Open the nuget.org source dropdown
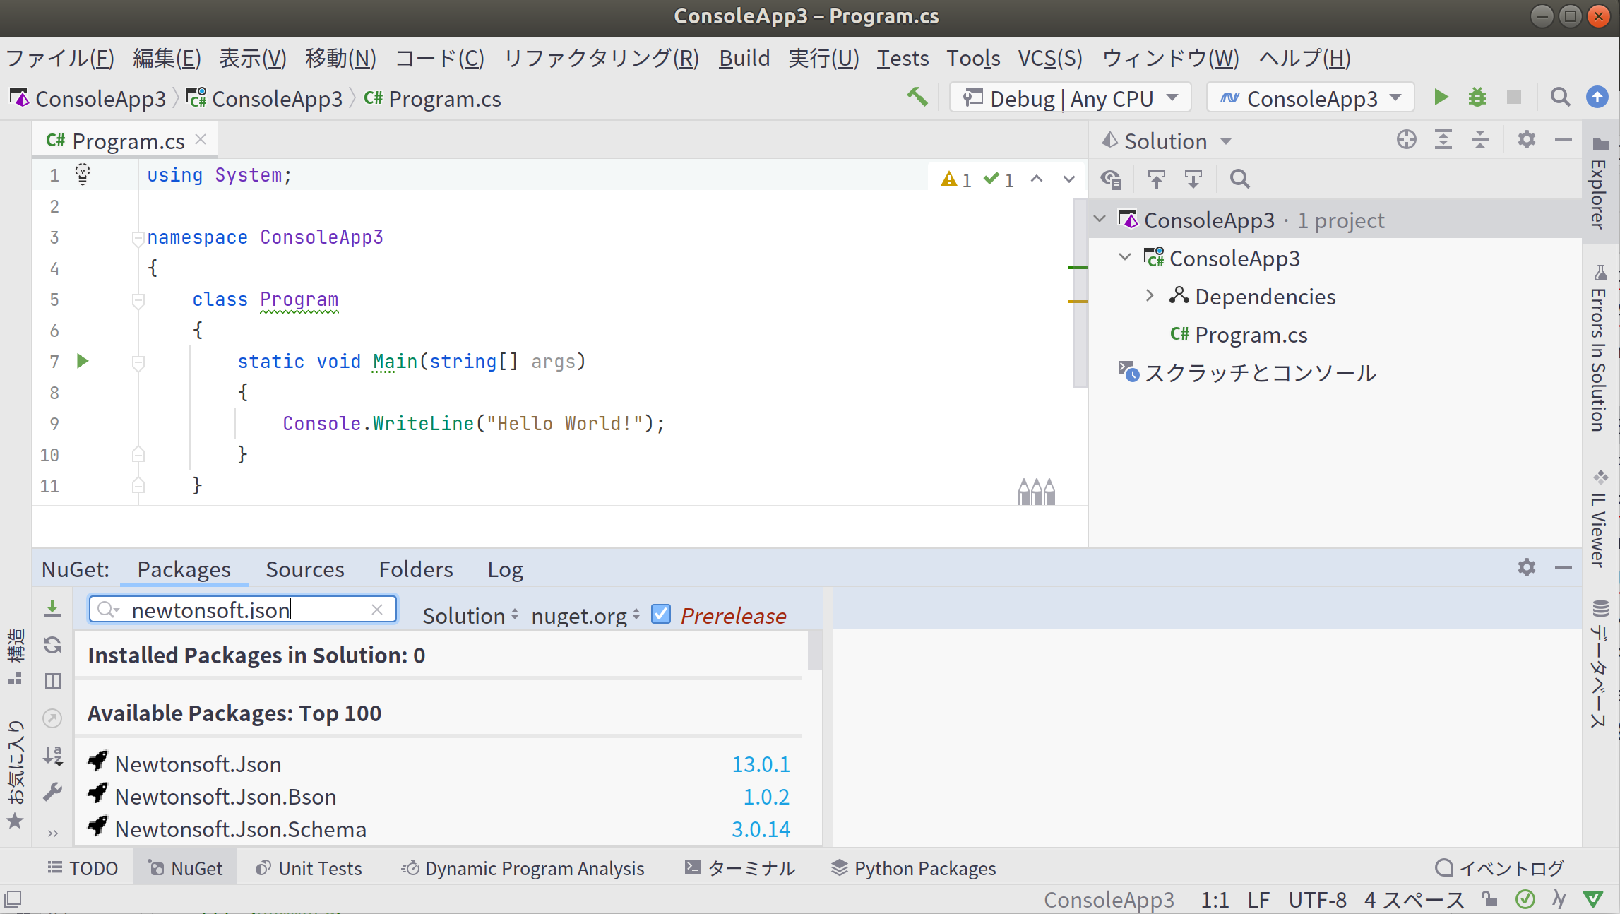1620x914 pixels. (x=585, y=615)
